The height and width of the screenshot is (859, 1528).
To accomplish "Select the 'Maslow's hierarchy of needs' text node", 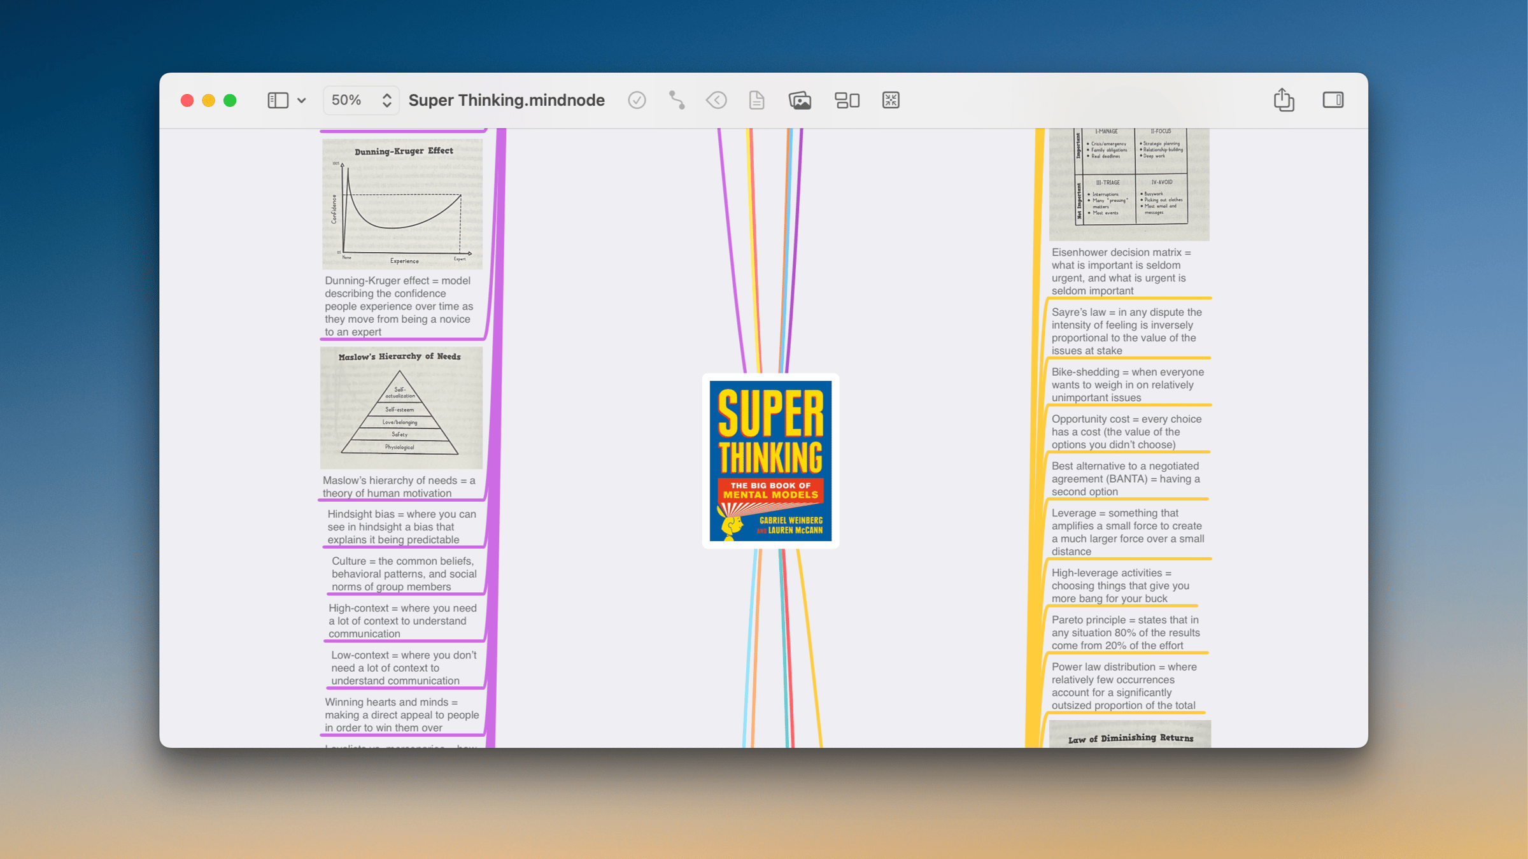I will coord(399,486).
